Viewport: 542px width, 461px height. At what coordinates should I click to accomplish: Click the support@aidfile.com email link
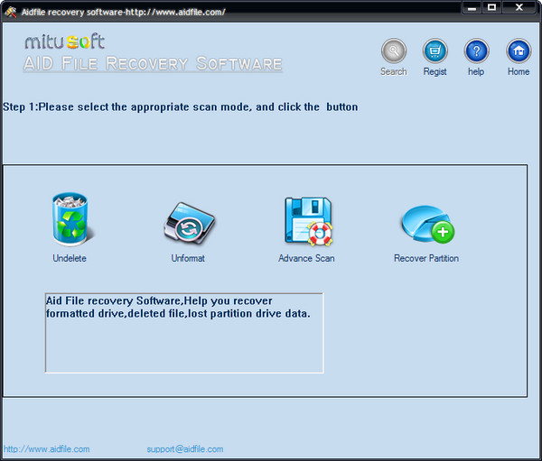[185, 449]
